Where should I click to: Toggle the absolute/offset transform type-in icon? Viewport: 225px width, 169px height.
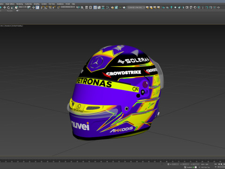pos(168,164)
